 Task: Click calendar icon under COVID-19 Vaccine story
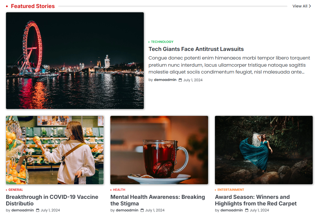(x=37, y=210)
